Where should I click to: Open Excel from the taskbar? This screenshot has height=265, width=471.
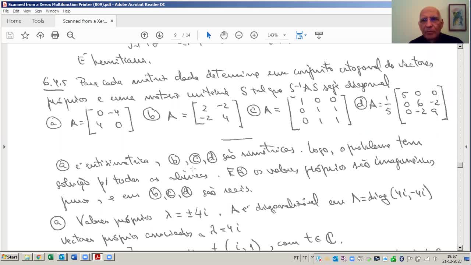coord(50,257)
